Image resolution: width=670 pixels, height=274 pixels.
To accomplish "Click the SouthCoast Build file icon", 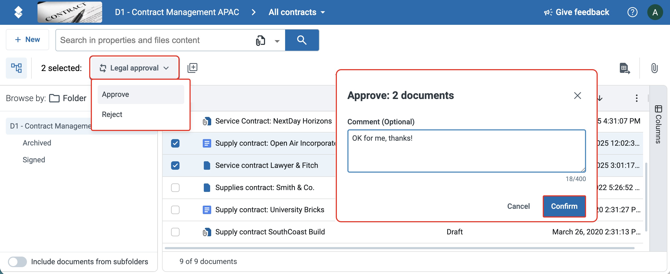I will click(x=207, y=232).
